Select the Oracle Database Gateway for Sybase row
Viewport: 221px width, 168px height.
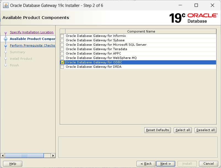coord(138,40)
